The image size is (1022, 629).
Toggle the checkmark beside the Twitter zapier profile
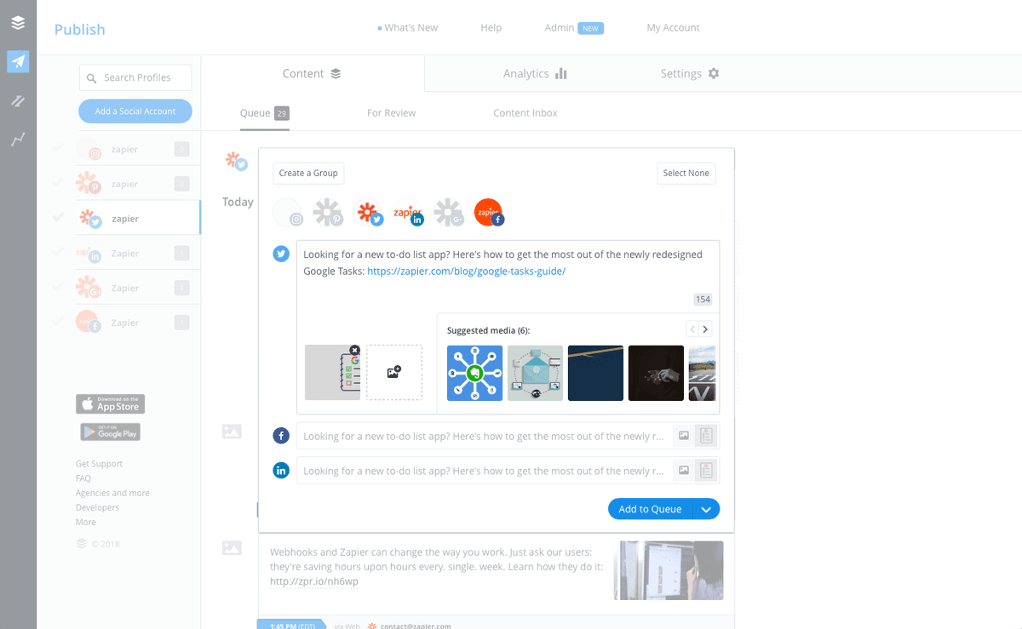point(57,217)
